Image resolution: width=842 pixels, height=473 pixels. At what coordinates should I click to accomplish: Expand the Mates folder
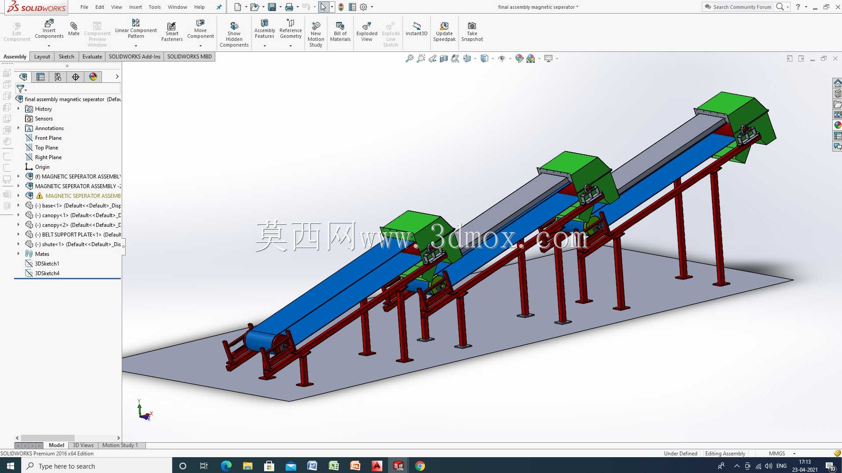tap(18, 254)
